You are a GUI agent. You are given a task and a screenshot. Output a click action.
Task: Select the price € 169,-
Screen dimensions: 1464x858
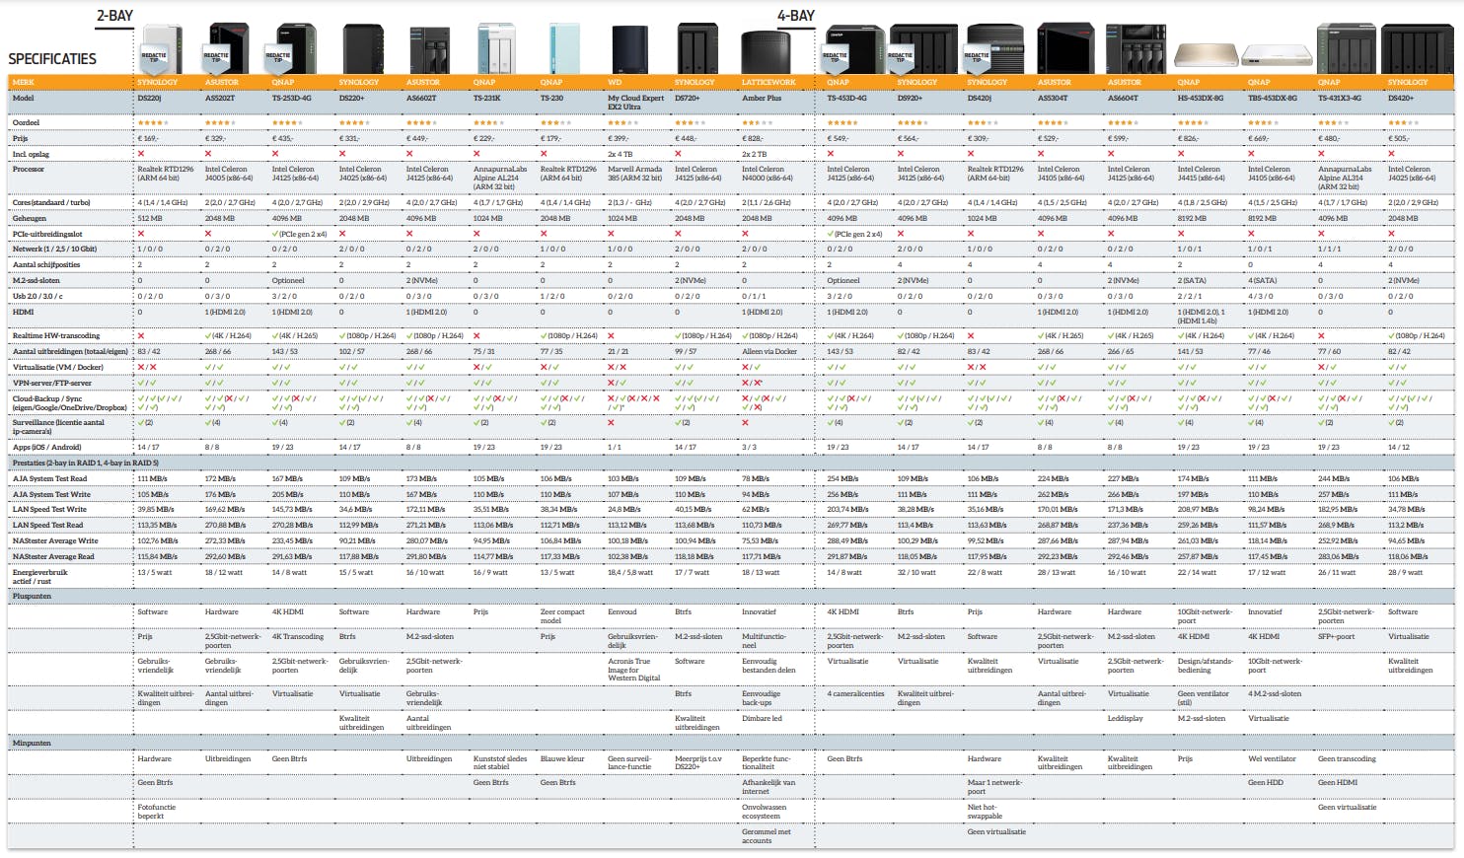click(x=148, y=138)
